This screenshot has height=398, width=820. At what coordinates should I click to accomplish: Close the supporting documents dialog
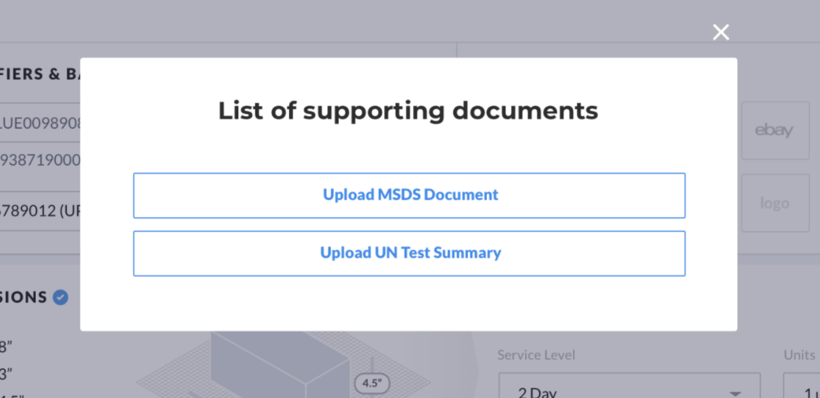(721, 32)
